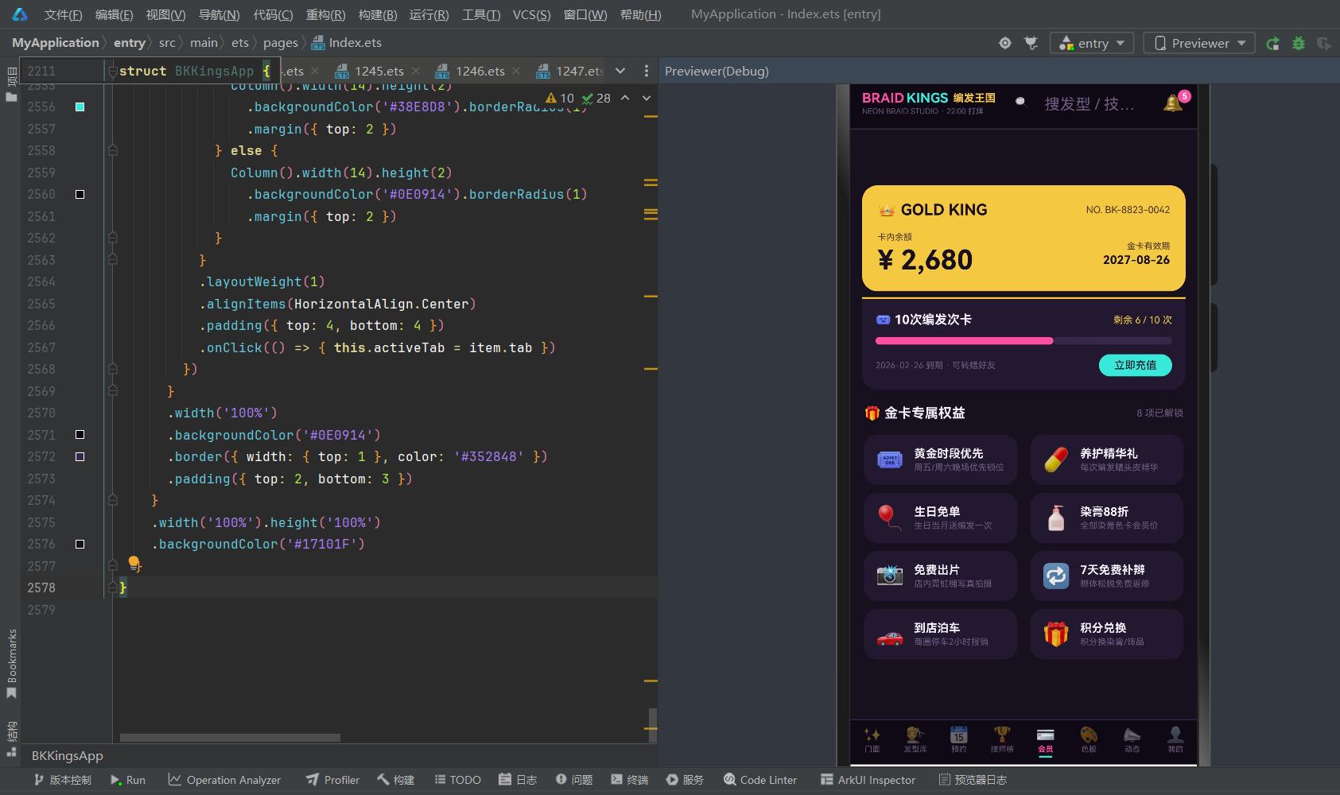Open the Bookmarks side panel
The image size is (1340, 795).
[11, 664]
